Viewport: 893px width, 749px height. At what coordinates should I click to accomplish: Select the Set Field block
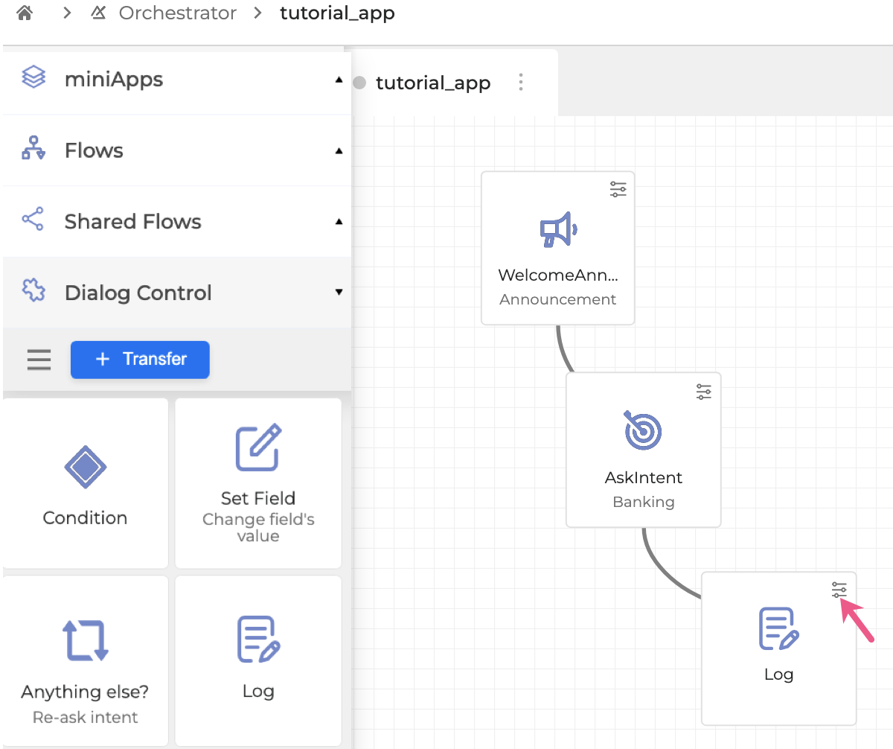point(257,483)
